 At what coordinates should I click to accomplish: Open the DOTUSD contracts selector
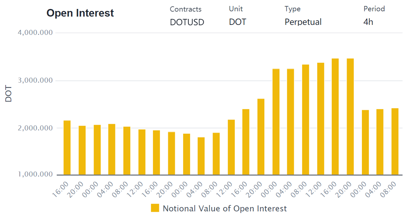(x=187, y=22)
